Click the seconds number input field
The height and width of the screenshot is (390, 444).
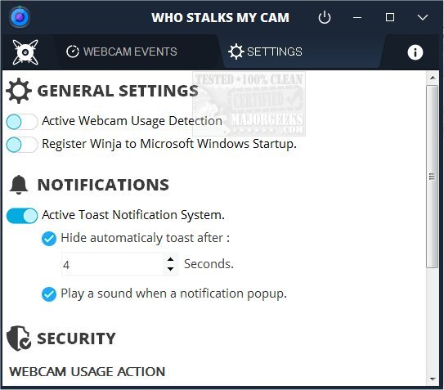(x=113, y=264)
